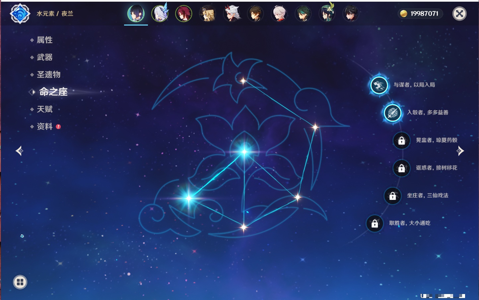Click the constellation name 坐庄者，三仙戏法
The image size is (479, 300).
428,196
